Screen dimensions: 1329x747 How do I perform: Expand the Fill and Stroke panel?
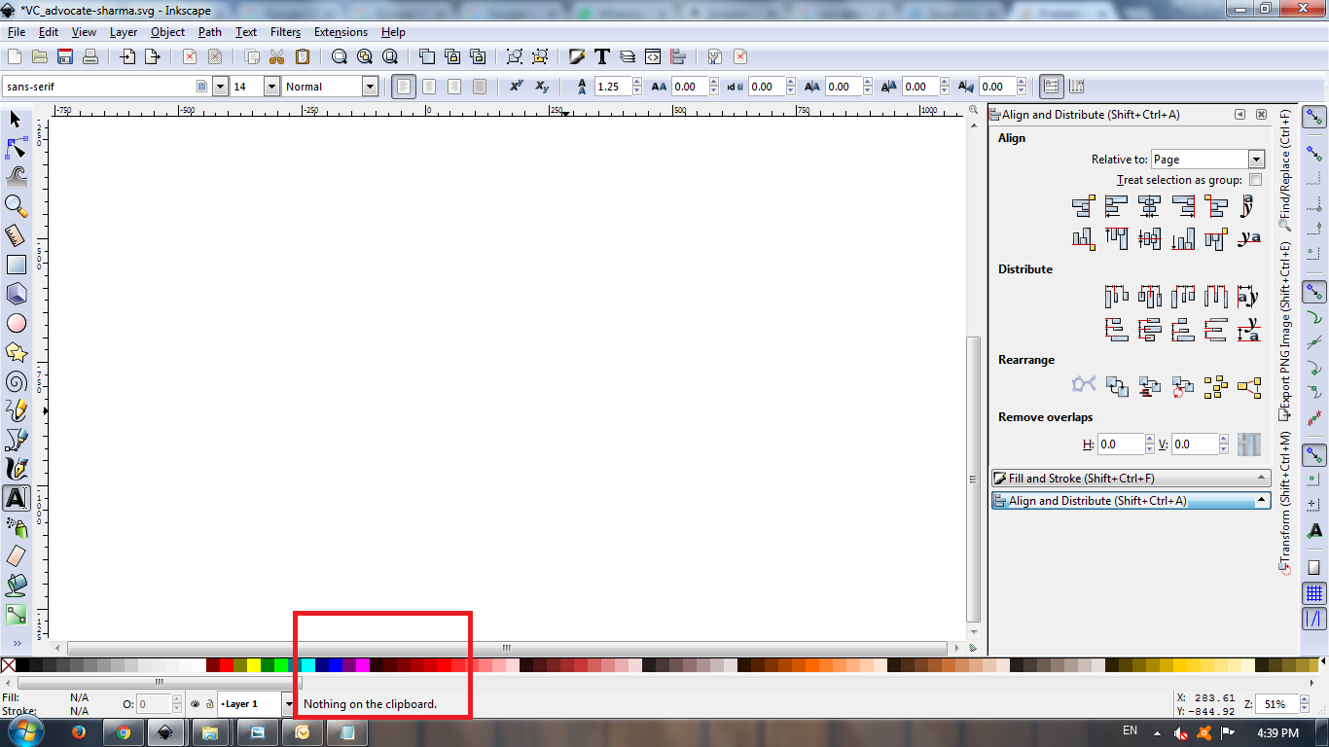pyautogui.click(x=1131, y=479)
